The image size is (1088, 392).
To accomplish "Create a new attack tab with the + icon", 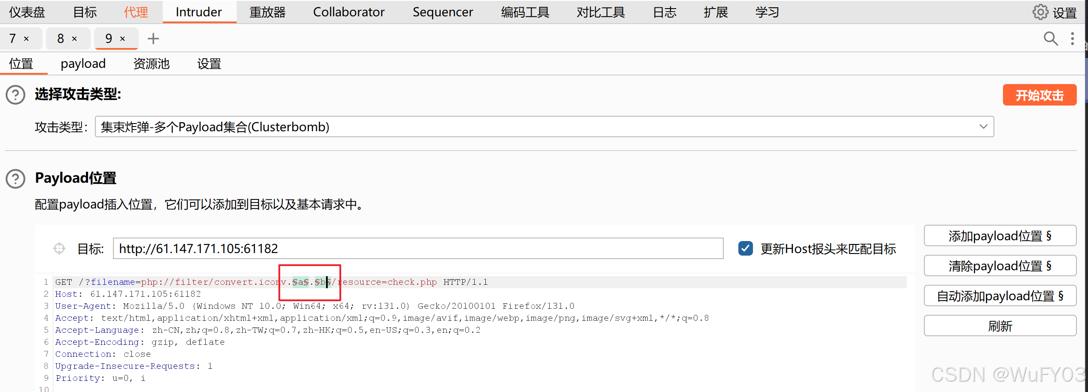I will tap(153, 39).
